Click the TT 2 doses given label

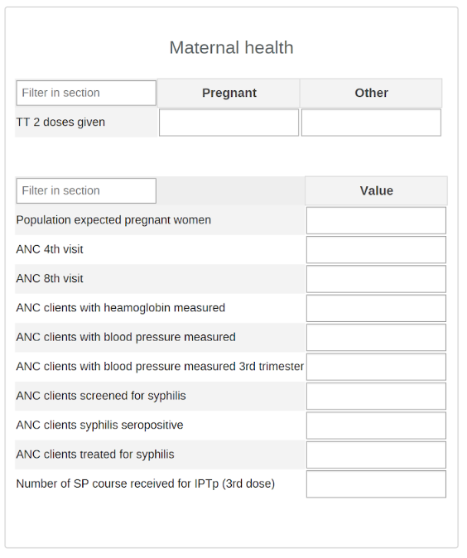(x=60, y=122)
